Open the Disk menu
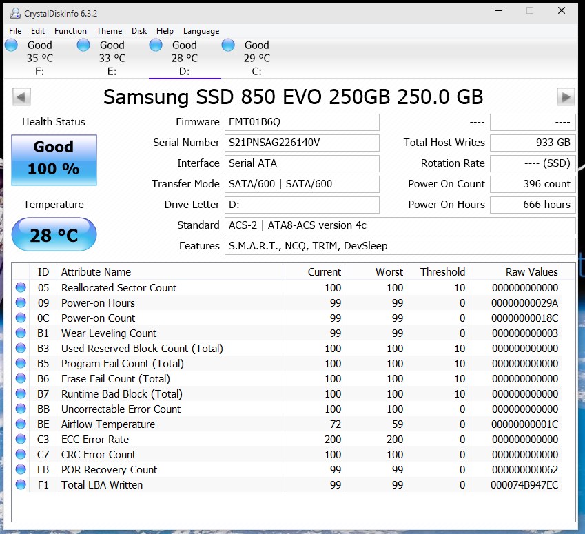The image size is (585, 534). pyautogui.click(x=139, y=30)
